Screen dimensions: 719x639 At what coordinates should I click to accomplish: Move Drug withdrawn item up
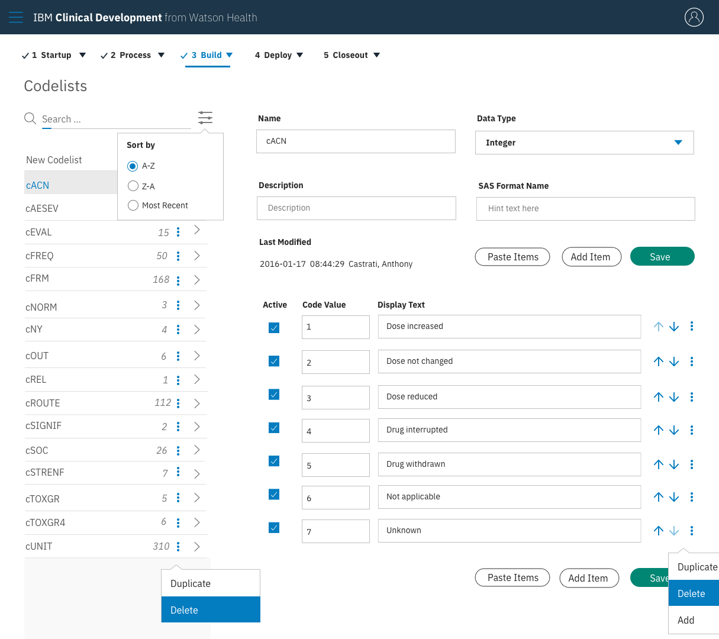tap(659, 464)
